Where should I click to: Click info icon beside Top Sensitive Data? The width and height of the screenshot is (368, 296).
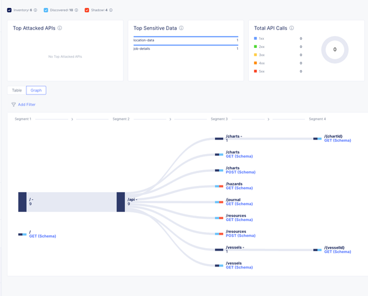tap(182, 28)
